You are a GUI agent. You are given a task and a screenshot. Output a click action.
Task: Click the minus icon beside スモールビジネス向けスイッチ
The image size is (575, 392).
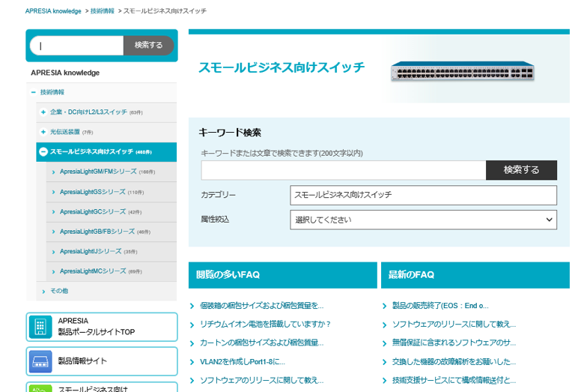(43, 151)
